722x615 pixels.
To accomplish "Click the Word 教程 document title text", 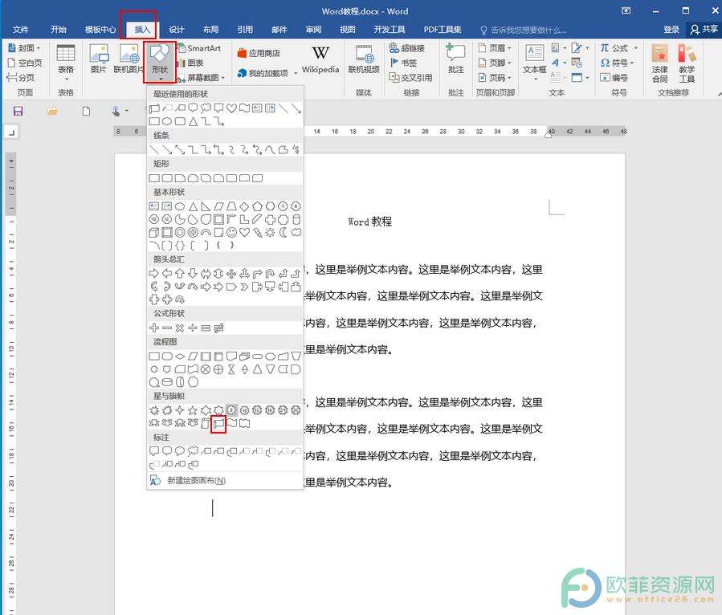I will [x=369, y=222].
